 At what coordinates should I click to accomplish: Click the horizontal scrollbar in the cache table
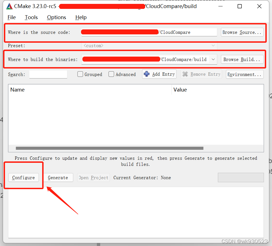[109, 148]
